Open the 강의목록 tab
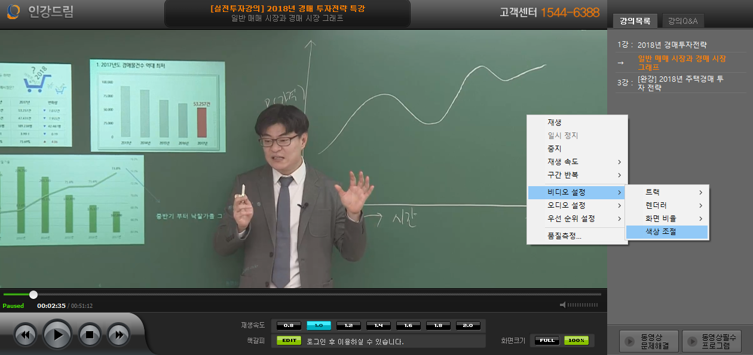 point(635,21)
